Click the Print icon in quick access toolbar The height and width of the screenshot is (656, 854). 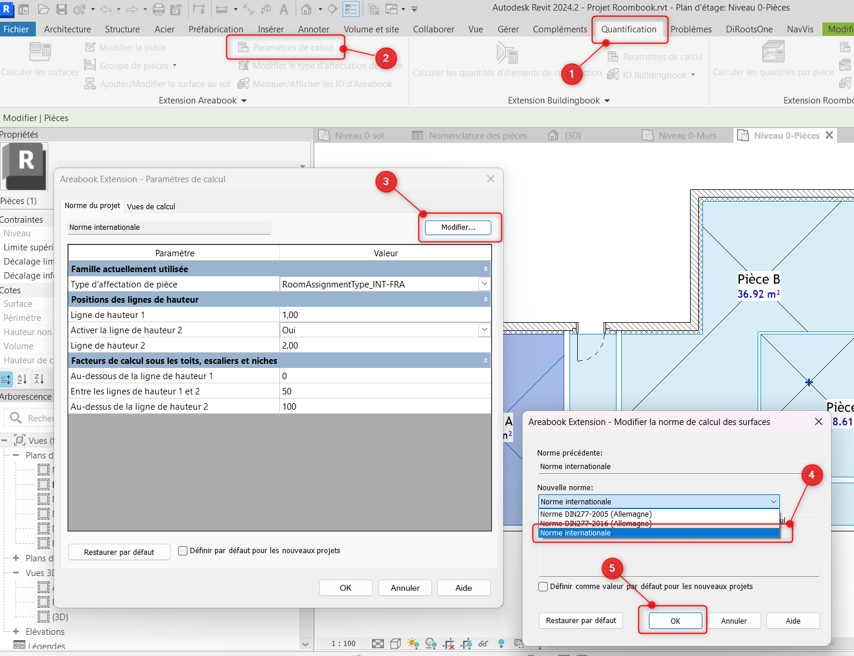(158, 9)
